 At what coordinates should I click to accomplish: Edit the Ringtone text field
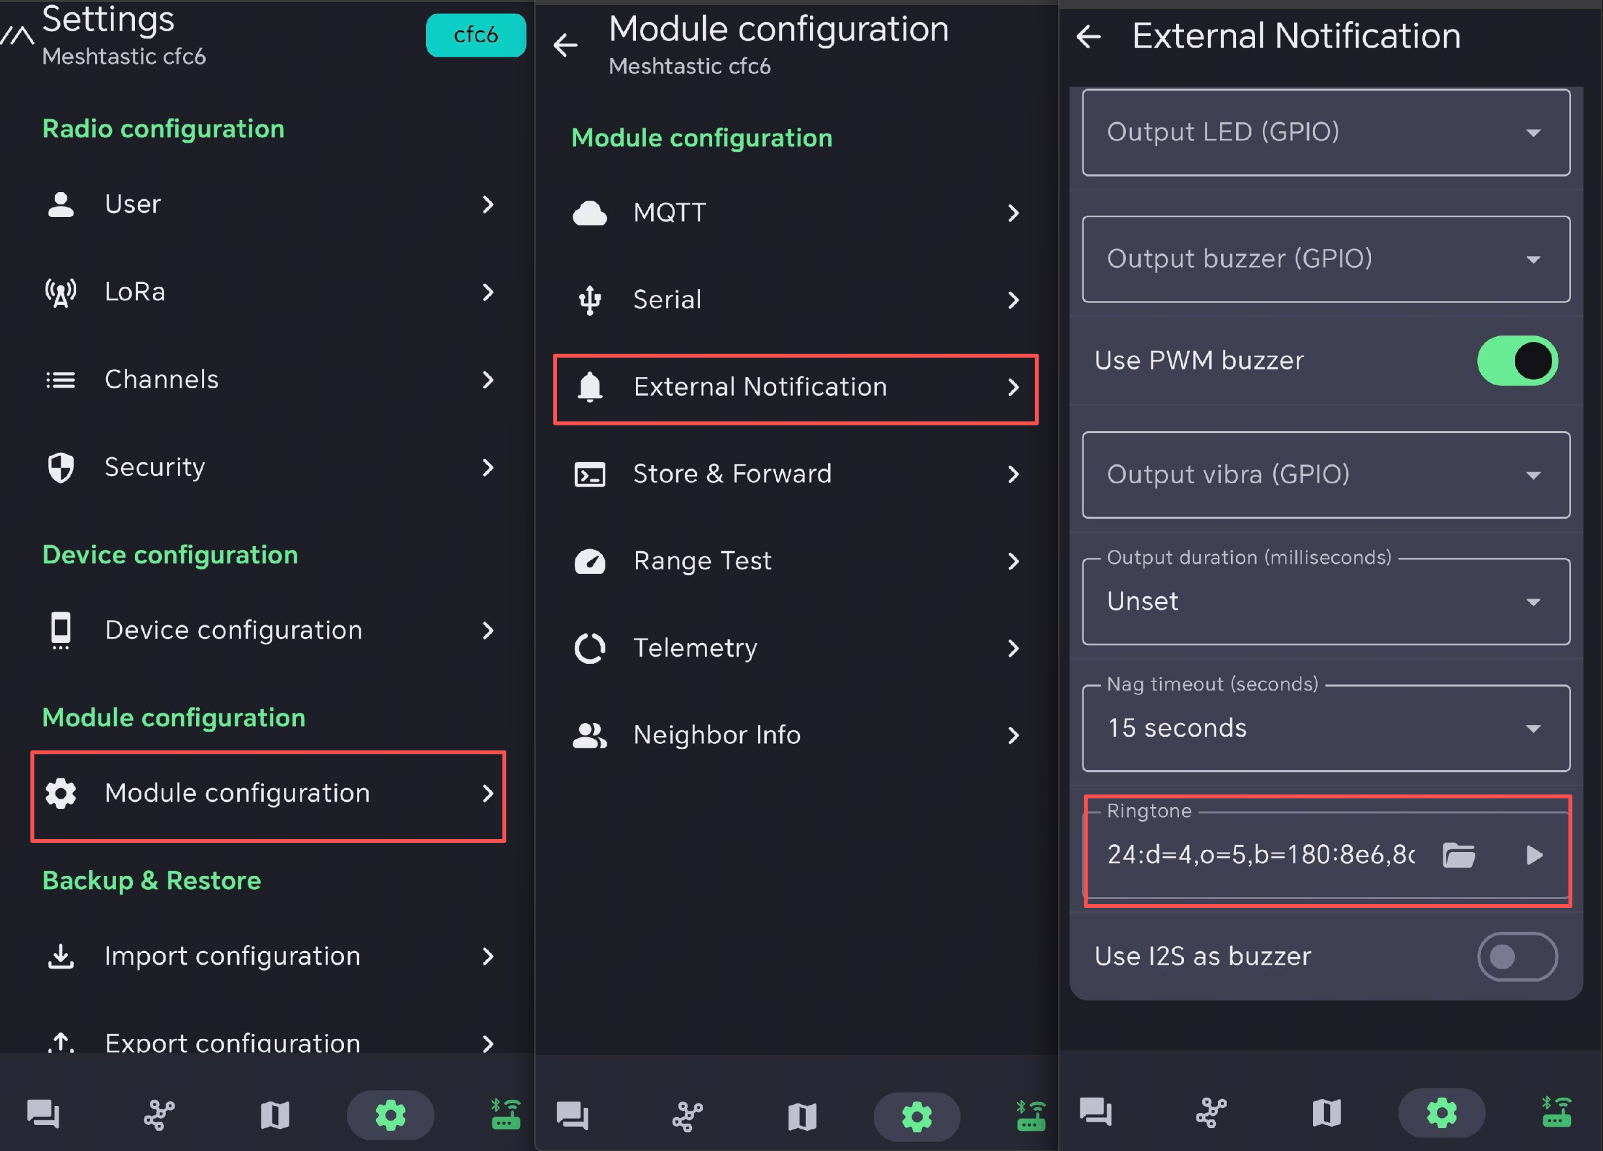pos(1261,855)
